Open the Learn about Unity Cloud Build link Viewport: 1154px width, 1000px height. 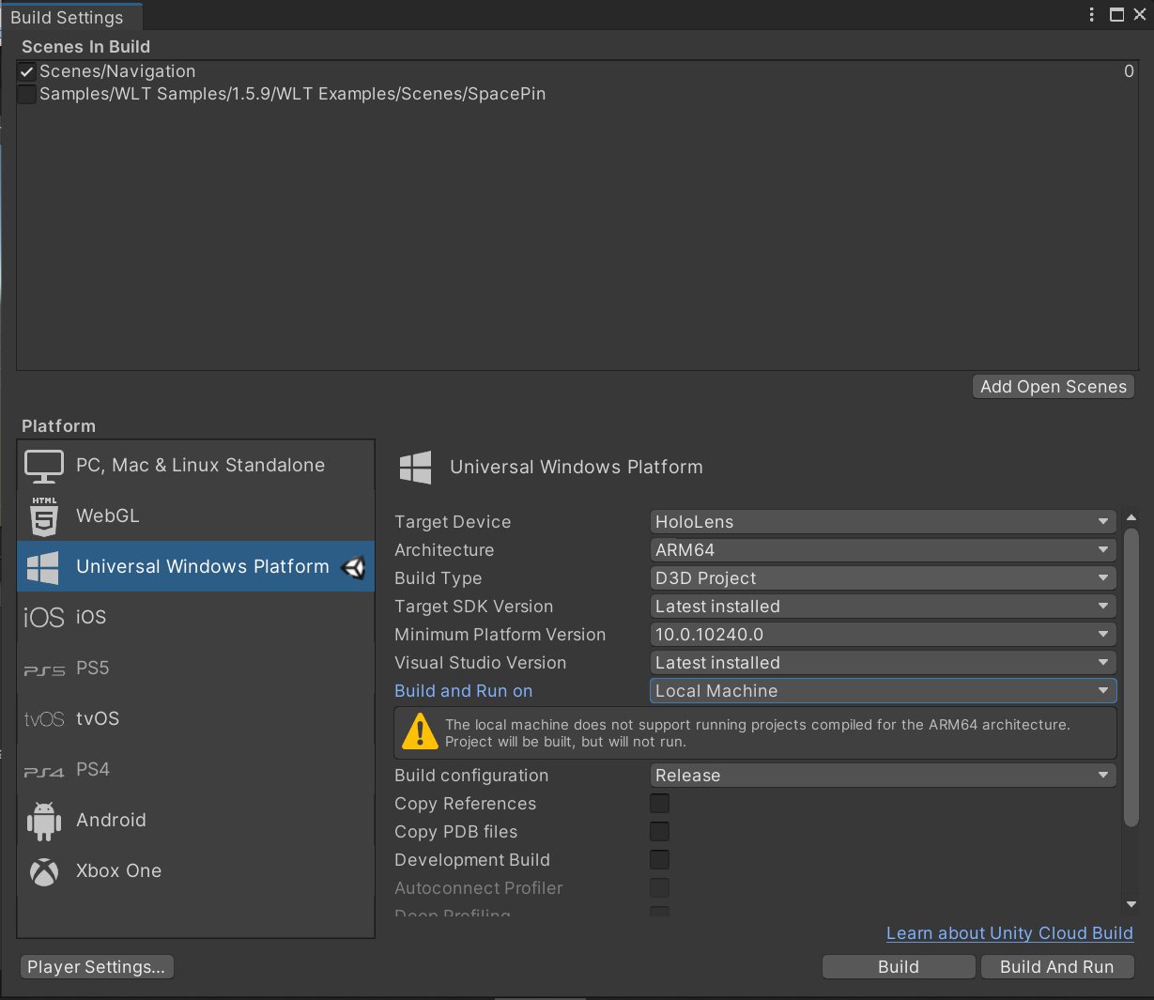pos(1009,933)
